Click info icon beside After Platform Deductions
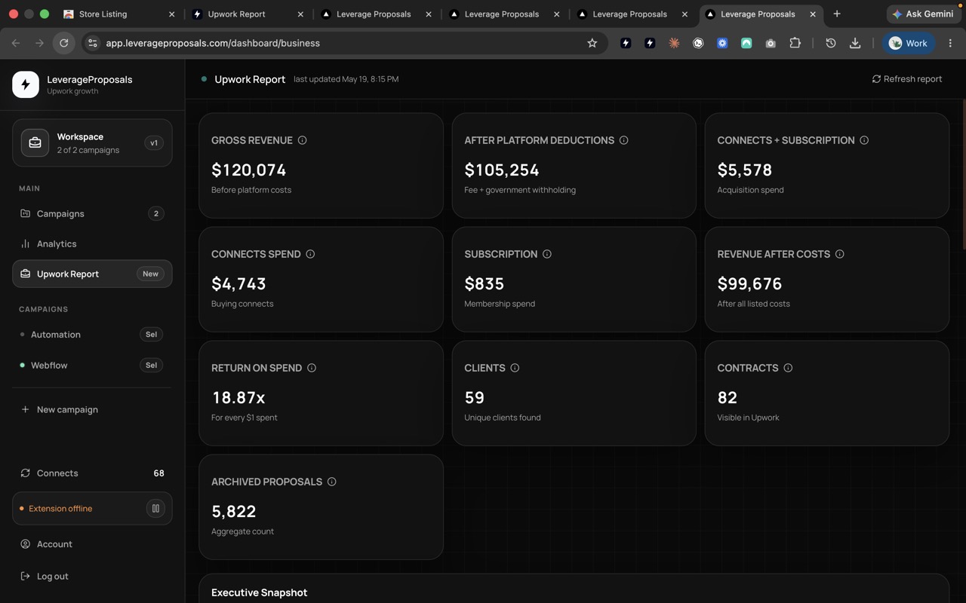The image size is (966, 603). pyautogui.click(x=623, y=140)
